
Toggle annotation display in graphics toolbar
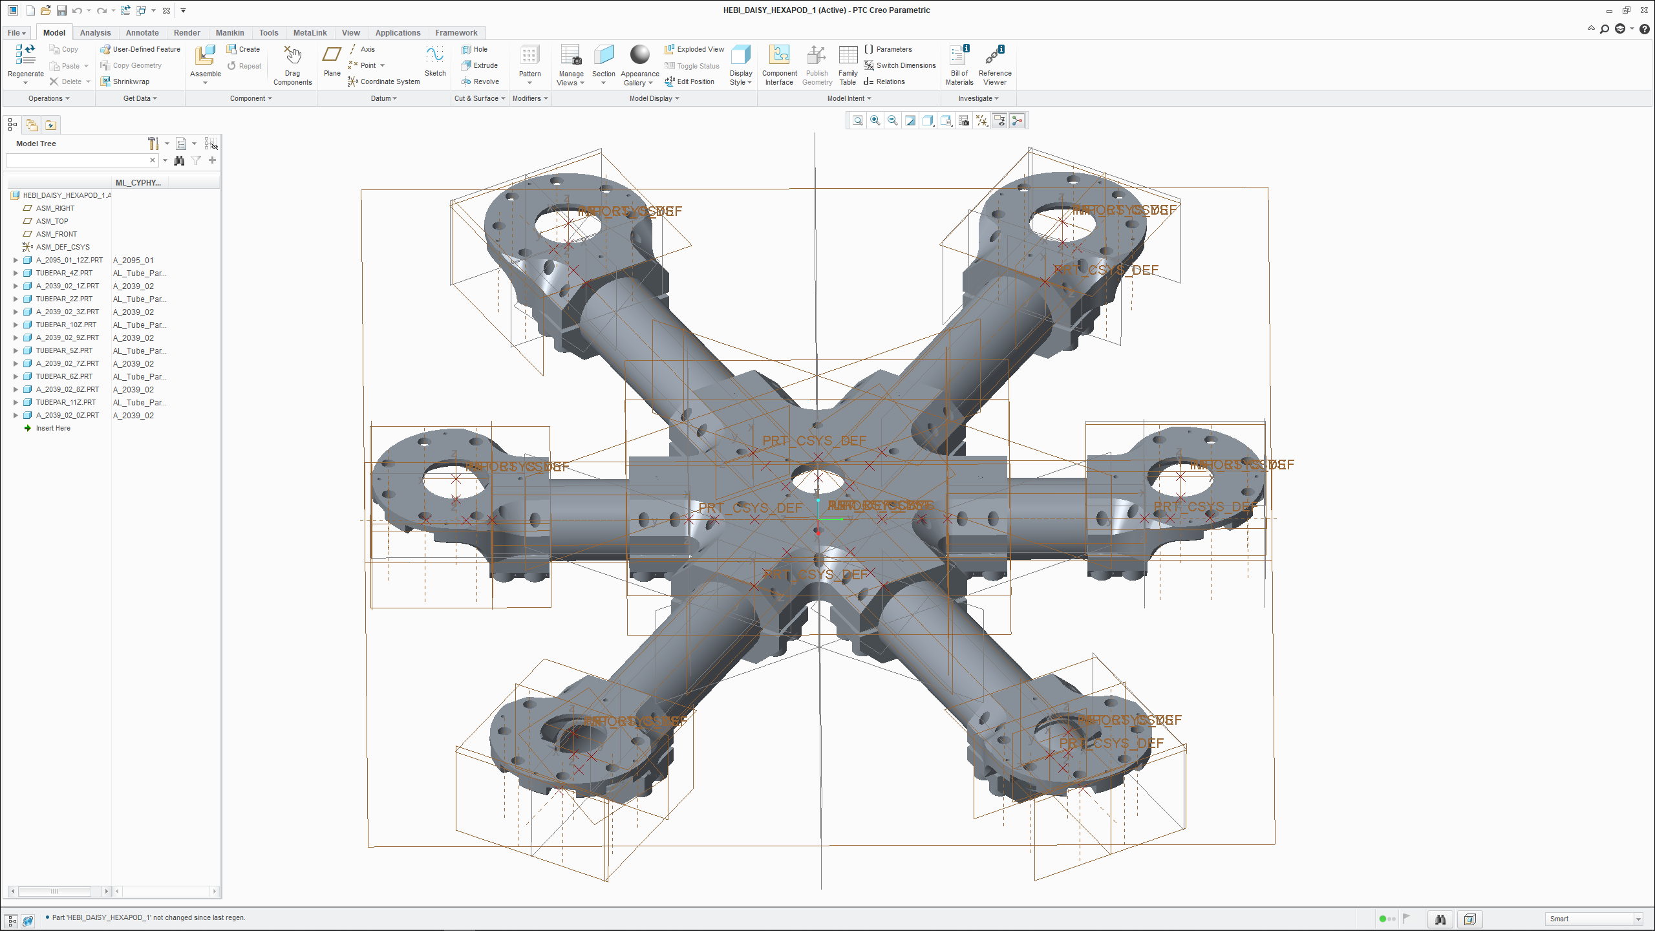pos(999,121)
